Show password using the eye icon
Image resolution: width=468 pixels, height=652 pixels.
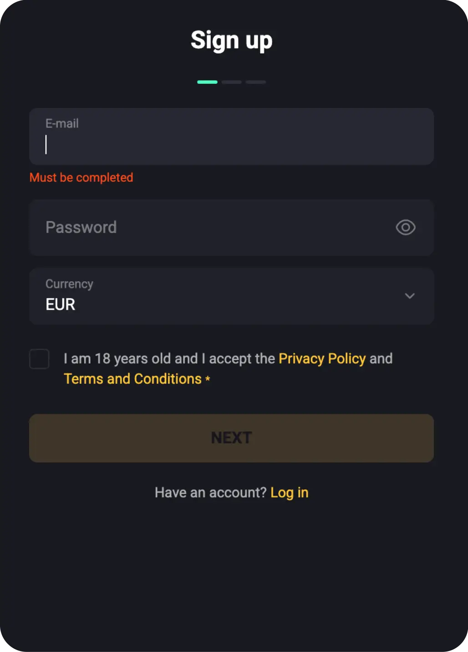[405, 227]
